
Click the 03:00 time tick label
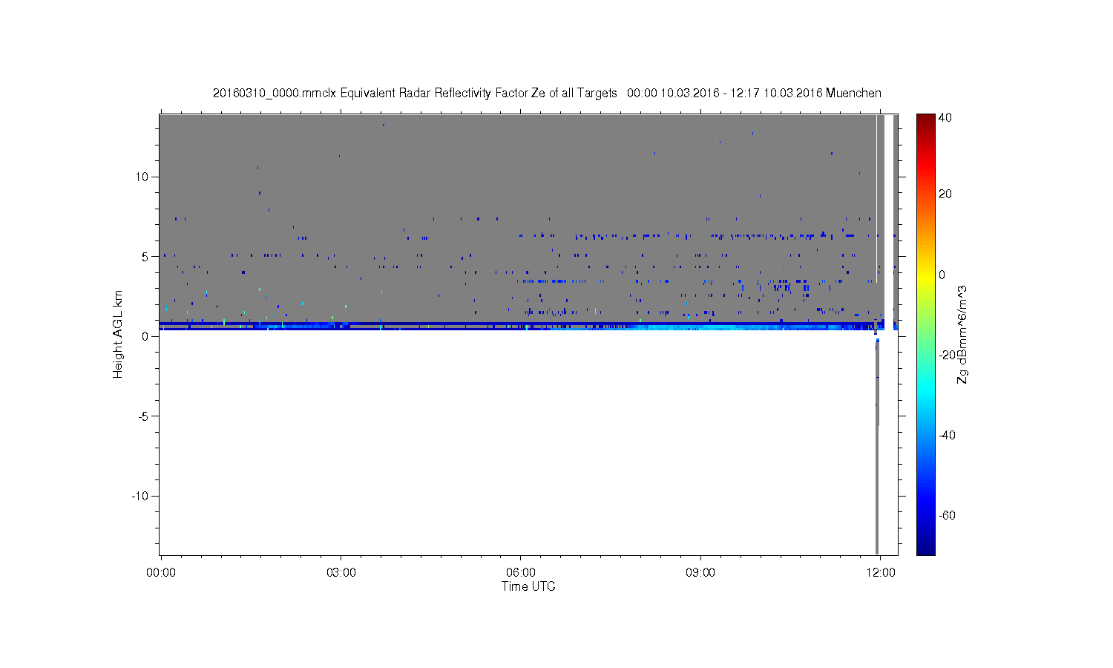coord(341,573)
